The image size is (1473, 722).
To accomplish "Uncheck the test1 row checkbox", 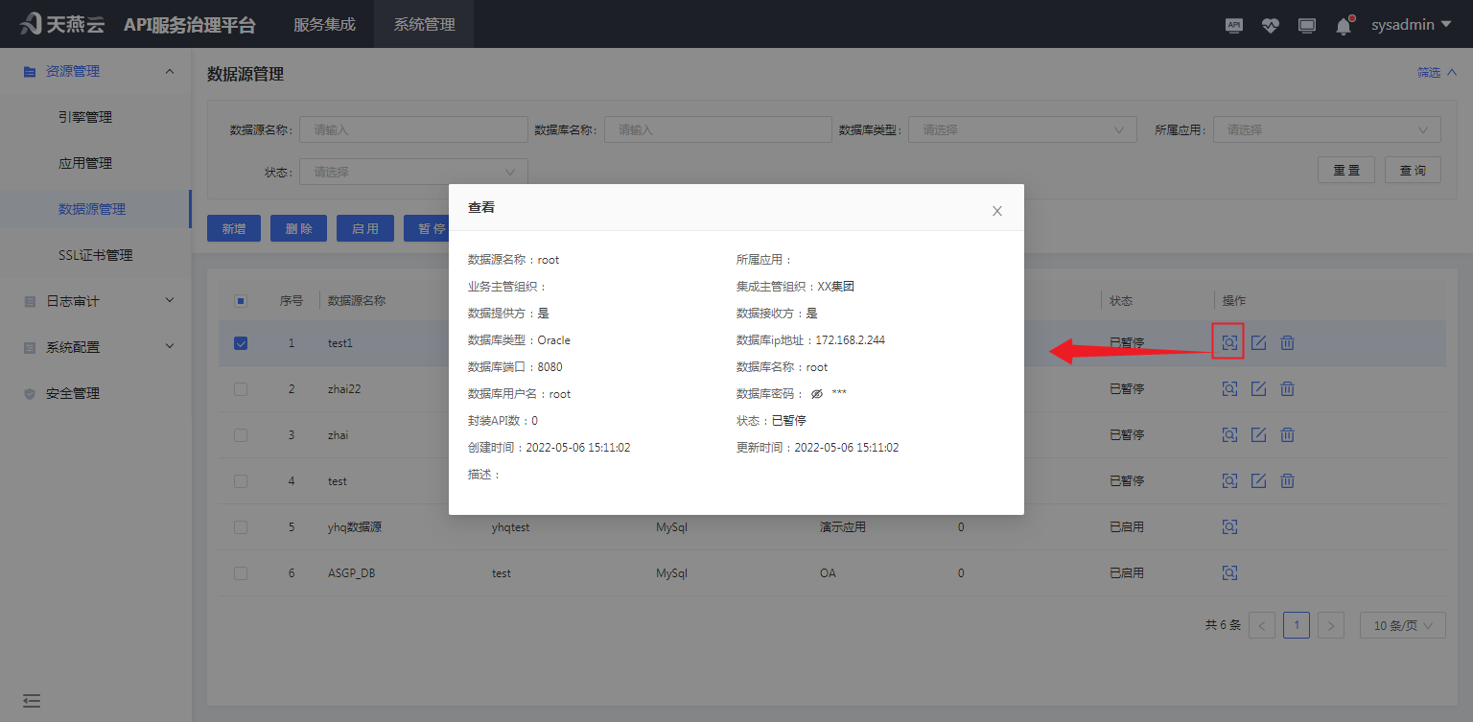I will 241,343.
